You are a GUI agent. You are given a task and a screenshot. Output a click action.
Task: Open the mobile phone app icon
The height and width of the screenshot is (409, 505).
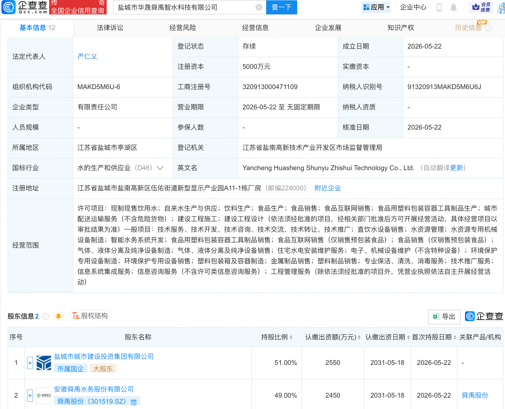click(439, 7)
